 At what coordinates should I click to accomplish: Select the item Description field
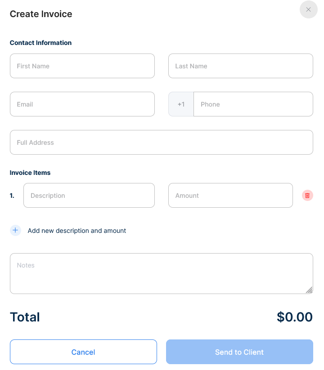pyautogui.click(x=89, y=196)
